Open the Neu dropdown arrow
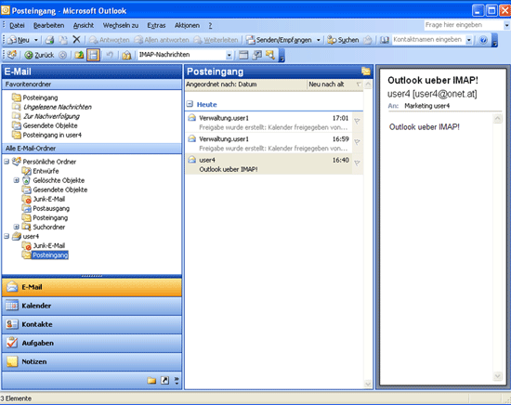This screenshot has height=405, width=511. tap(36, 40)
